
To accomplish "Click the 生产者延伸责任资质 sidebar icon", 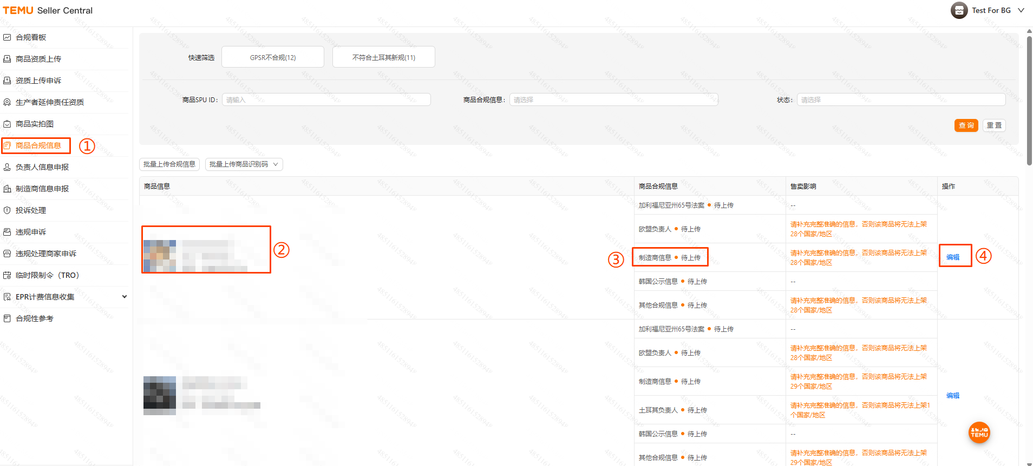I will coord(7,102).
